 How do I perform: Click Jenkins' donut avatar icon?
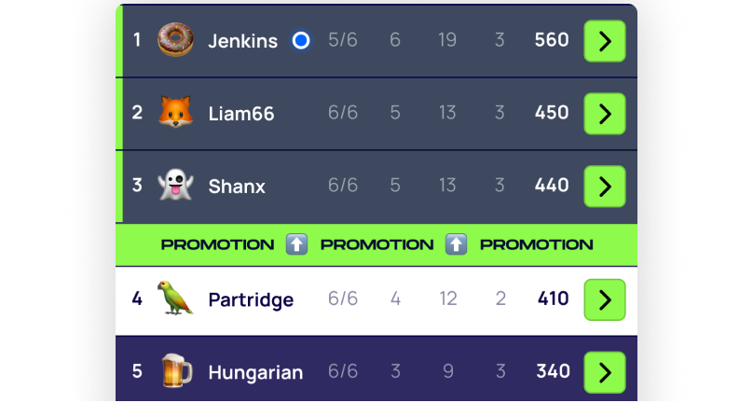tap(175, 40)
